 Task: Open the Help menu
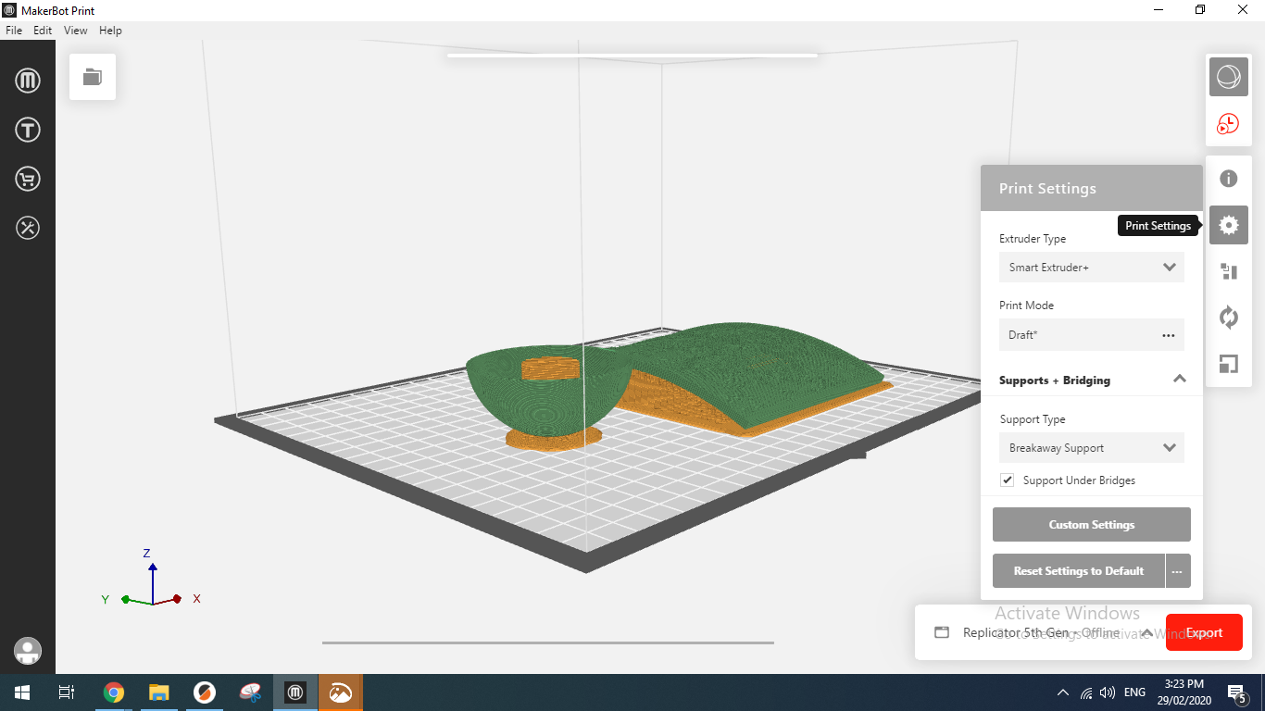click(110, 31)
